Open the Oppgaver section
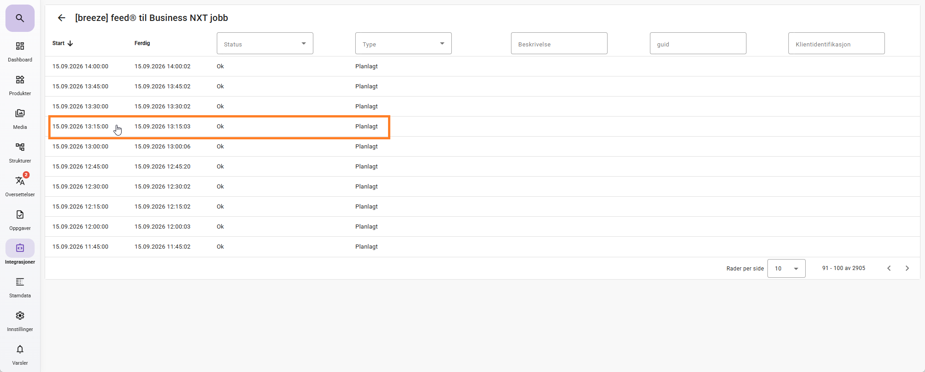This screenshot has height=372, width=925. click(x=20, y=220)
